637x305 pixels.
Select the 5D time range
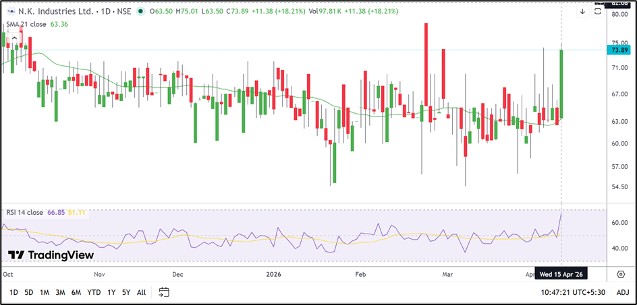click(29, 292)
